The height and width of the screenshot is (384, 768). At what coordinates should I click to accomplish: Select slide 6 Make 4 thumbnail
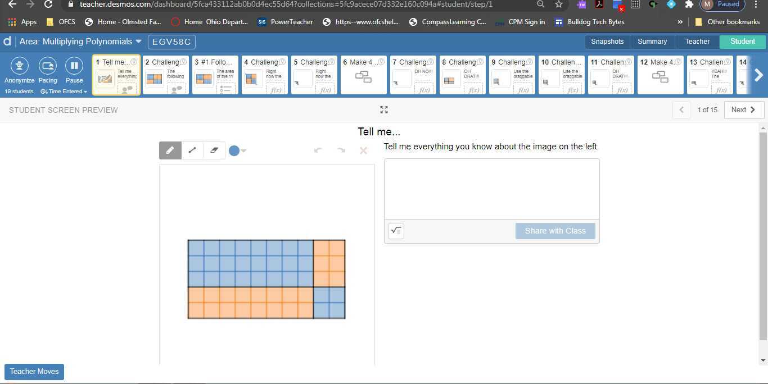[363, 75]
